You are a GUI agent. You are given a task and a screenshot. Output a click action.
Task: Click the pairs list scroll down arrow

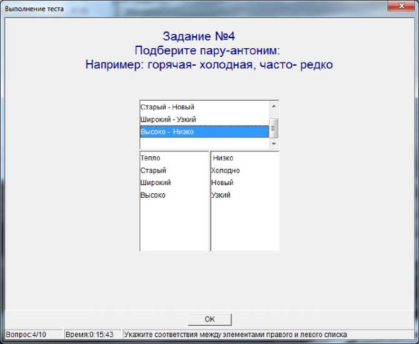(274, 144)
